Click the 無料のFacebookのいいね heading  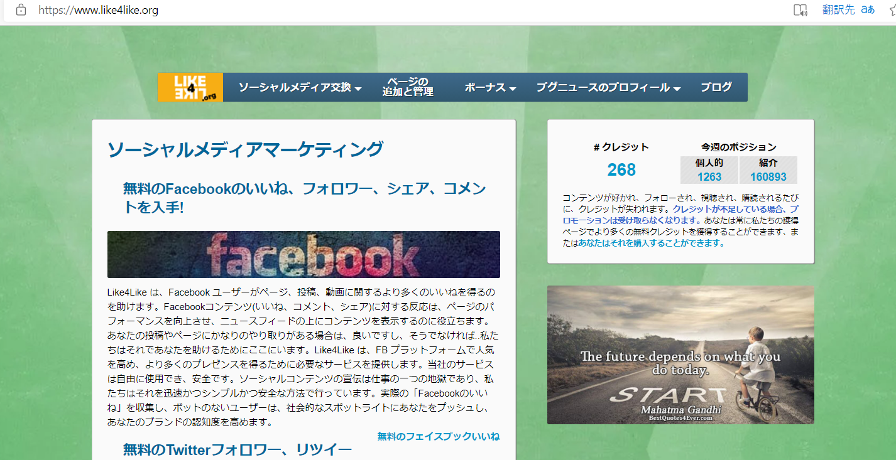[x=305, y=198]
